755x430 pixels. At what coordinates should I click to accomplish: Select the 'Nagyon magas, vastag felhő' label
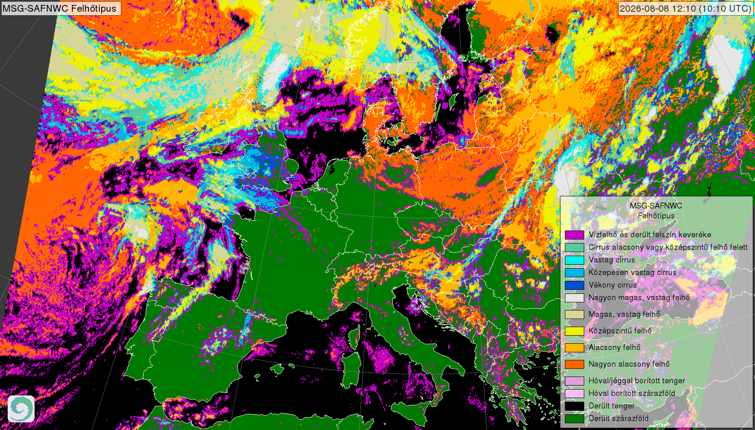click(x=639, y=297)
